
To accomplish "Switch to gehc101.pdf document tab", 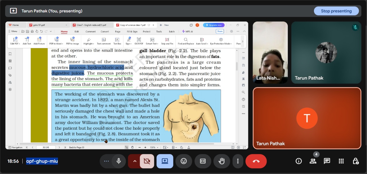I will [x=48, y=25].
